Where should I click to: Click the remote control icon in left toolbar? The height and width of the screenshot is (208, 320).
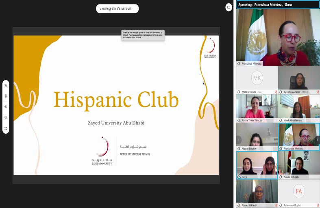(6, 96)
